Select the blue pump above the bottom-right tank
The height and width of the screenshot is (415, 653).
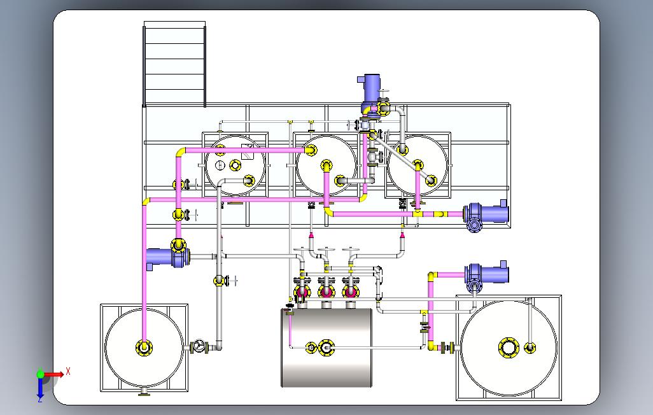[x=486, y=276]
